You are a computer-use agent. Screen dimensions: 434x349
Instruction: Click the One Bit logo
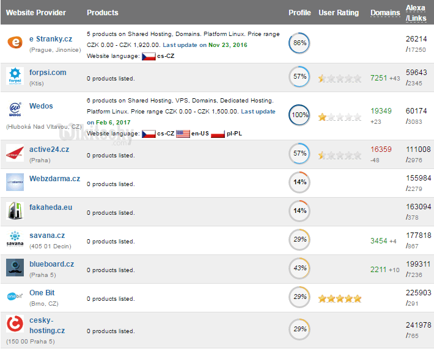(15, 296)
